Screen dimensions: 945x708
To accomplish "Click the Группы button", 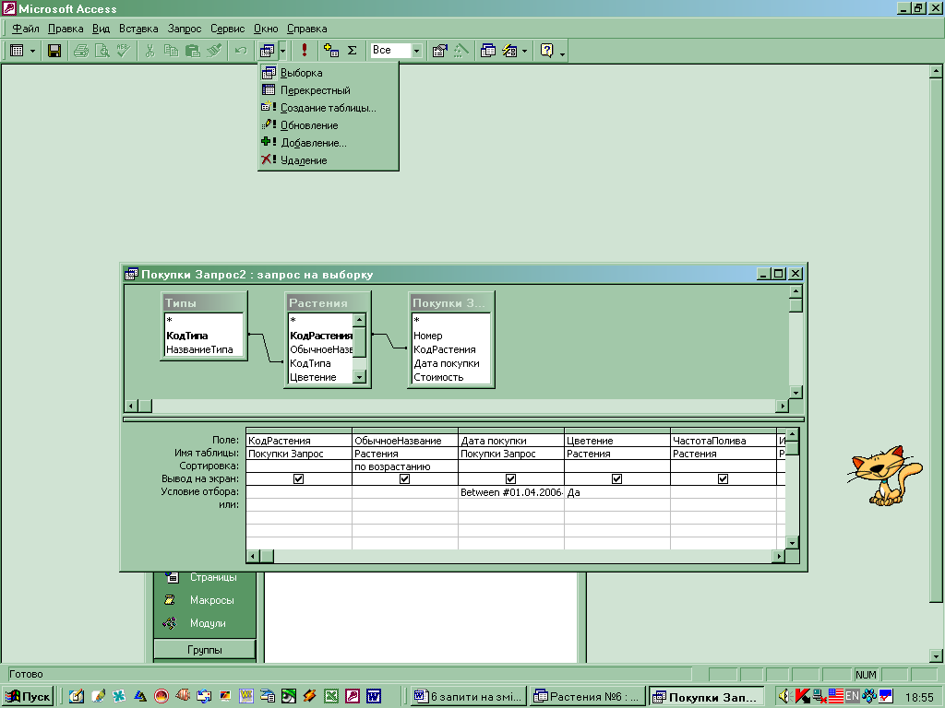I will pyautogui.click(x=204, y=650).
